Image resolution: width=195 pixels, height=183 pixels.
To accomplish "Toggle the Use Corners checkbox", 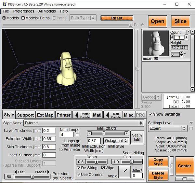I will pyautogui.click(x=79, y=175).
